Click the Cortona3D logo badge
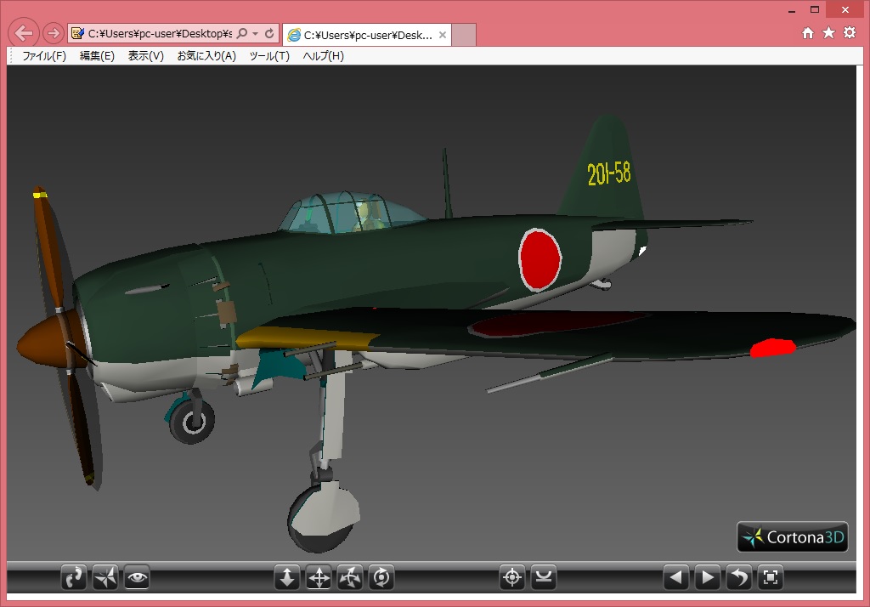 pyautogui.click(x=793, y=536)
